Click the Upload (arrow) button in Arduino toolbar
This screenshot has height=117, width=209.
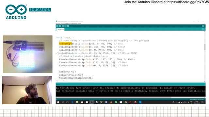[60, 26]
